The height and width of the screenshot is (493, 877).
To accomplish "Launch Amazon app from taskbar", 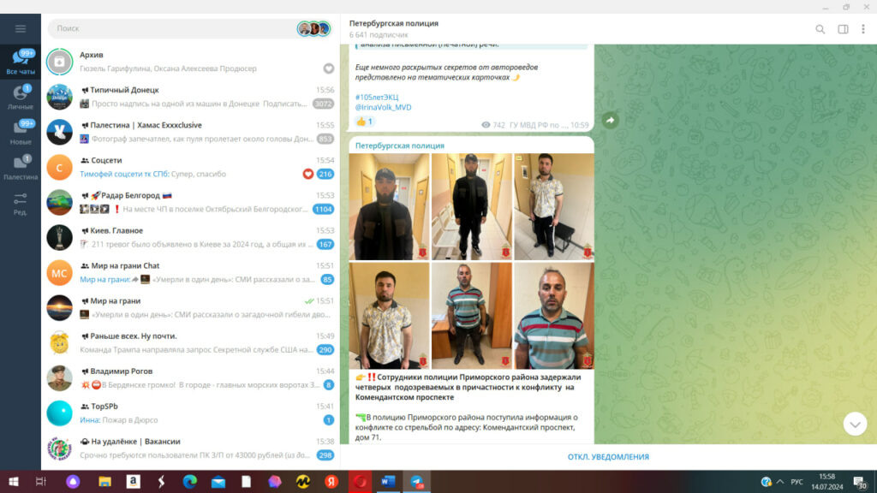I will pos(133,482).
